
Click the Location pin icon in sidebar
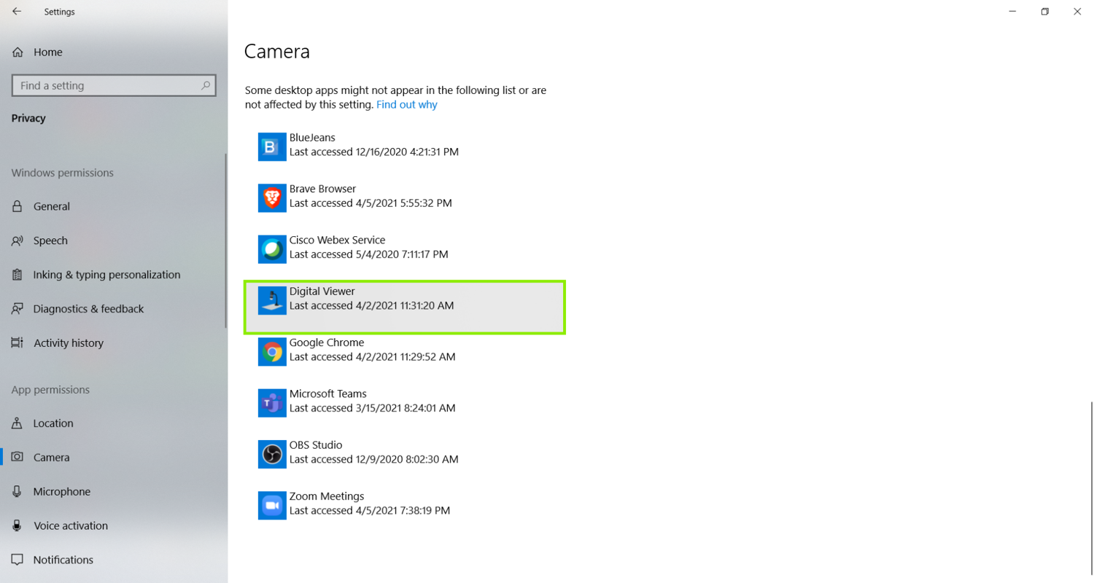click(x=17, y=423)
